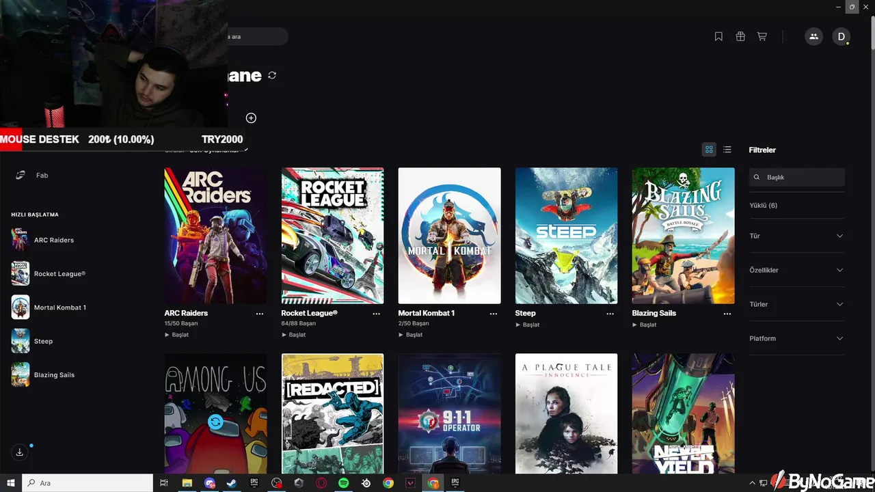Expand the Özellikler filter section

click(x=796, y=270)
